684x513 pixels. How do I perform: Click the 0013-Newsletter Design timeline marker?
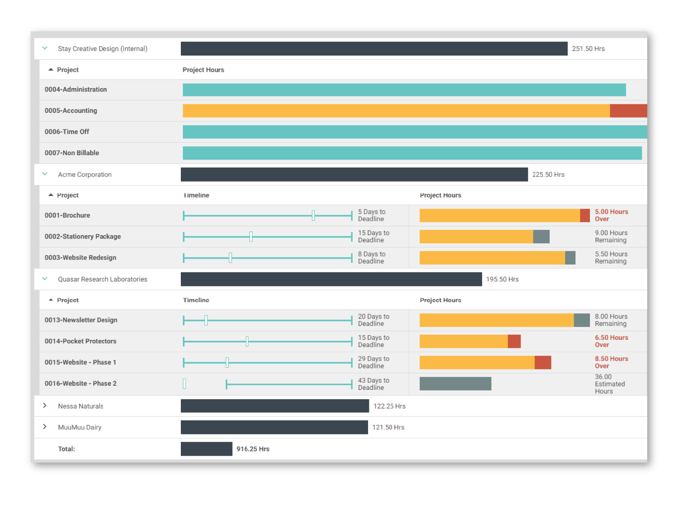[206, 320]
